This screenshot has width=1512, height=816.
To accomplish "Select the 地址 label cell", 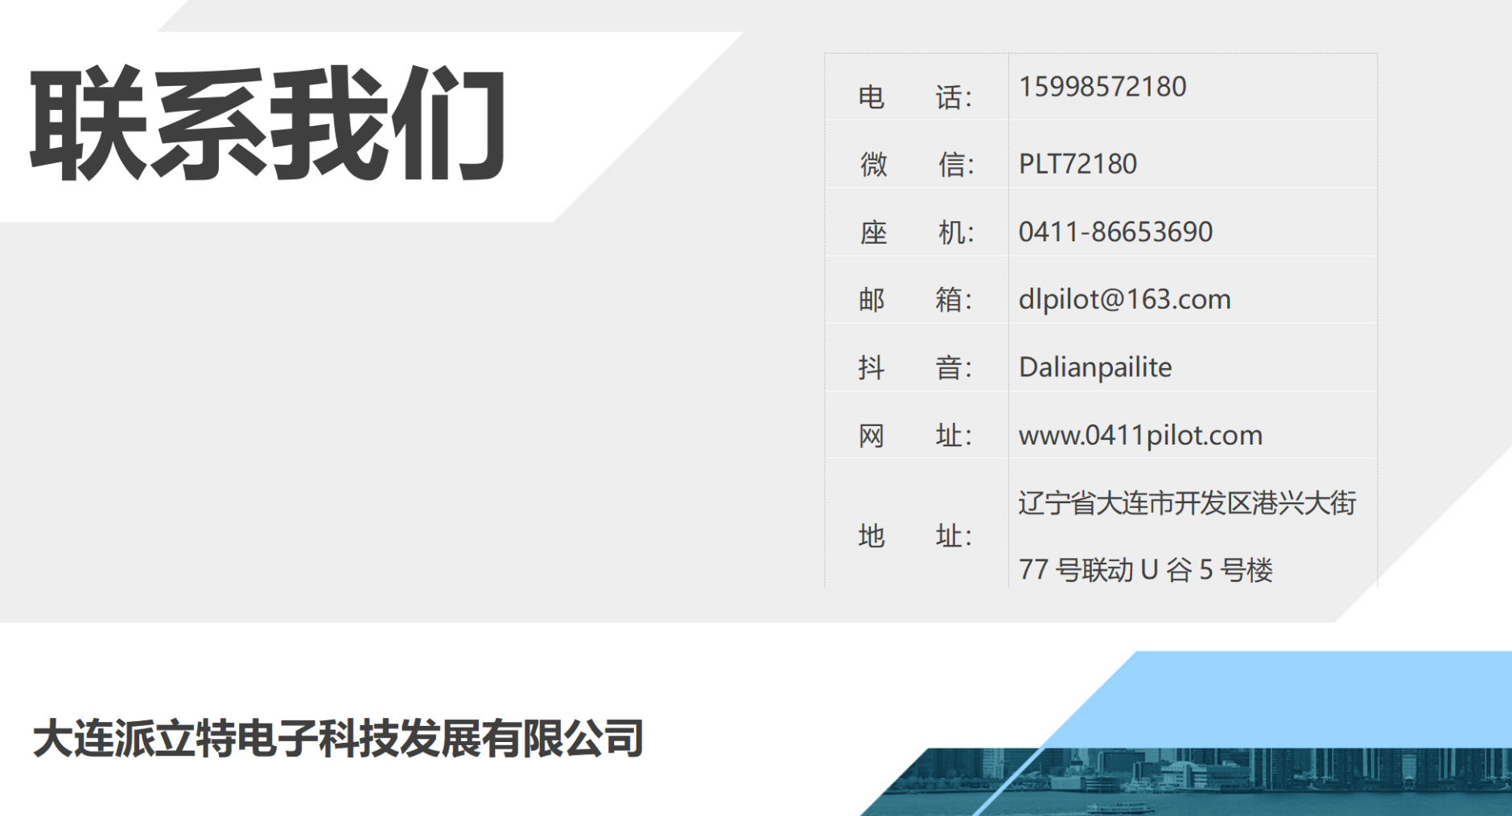I will click(915, 536).
